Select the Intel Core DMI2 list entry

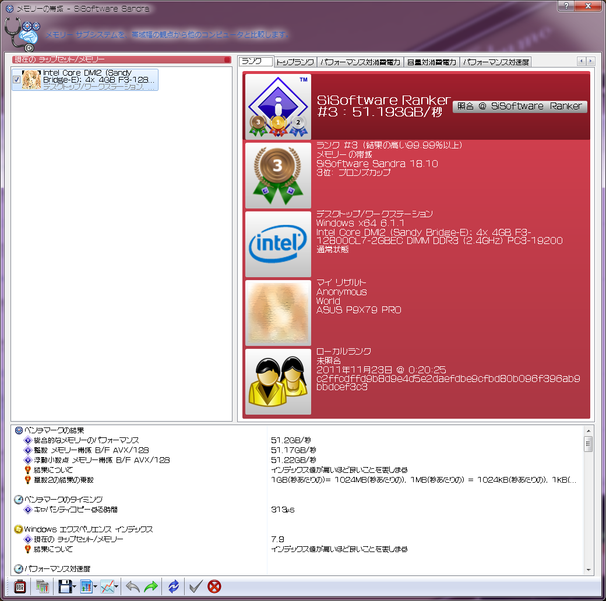85,80
